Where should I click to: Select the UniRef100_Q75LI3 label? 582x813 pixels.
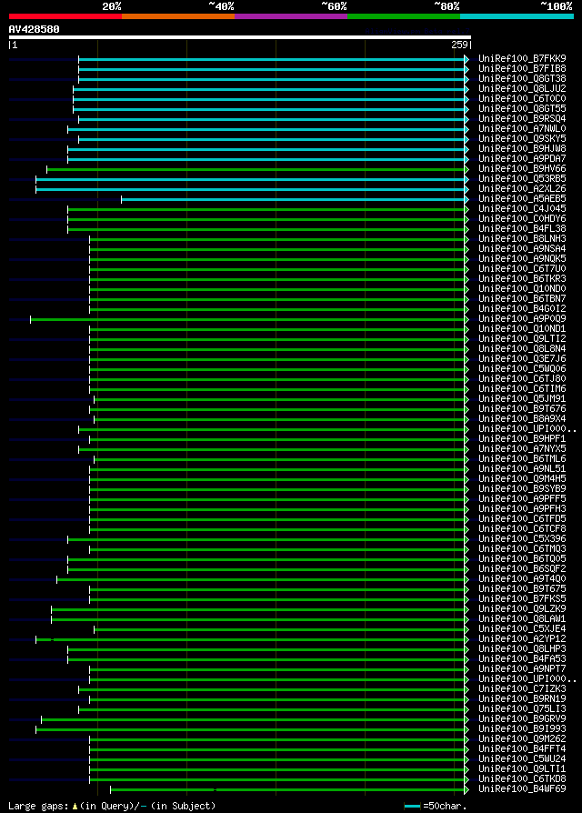point(522,709)
